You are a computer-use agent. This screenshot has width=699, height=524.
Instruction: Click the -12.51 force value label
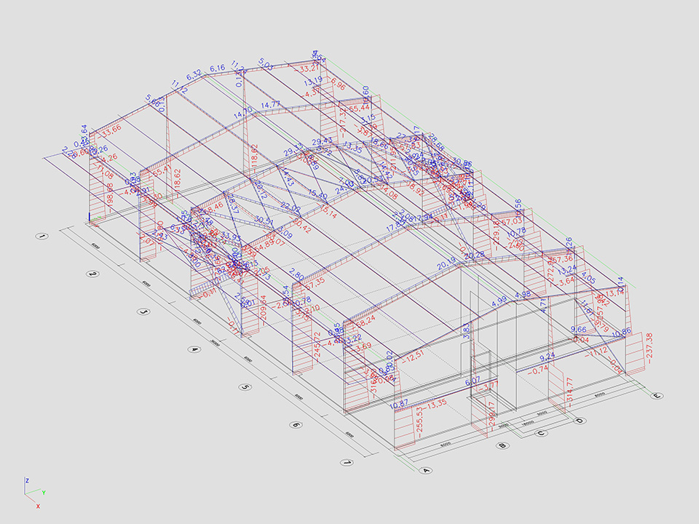415,354
